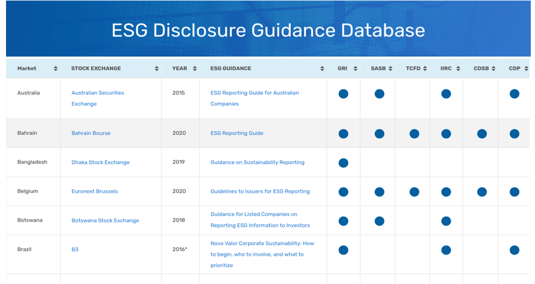Click year 2015 in Australia row

[x=179, y=93]
